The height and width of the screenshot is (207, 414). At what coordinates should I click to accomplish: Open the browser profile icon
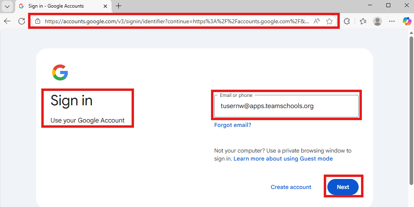coord(377,21)
